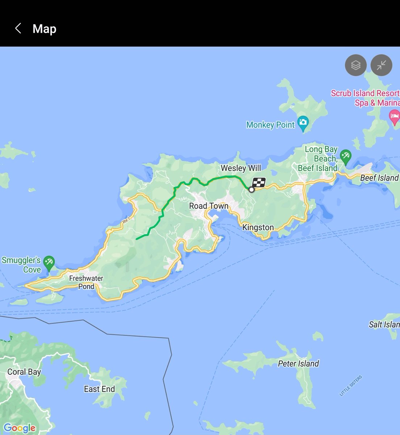The height and width of the screenshot is (435, 400).
Task: Switch map out of expanded view mode
Action: point(381,65)
